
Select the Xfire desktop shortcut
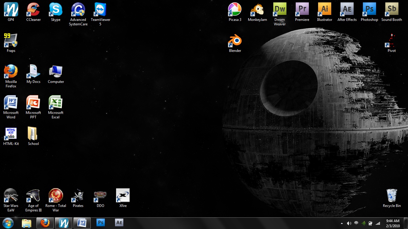pyautogui.click(x=123, y=198)
